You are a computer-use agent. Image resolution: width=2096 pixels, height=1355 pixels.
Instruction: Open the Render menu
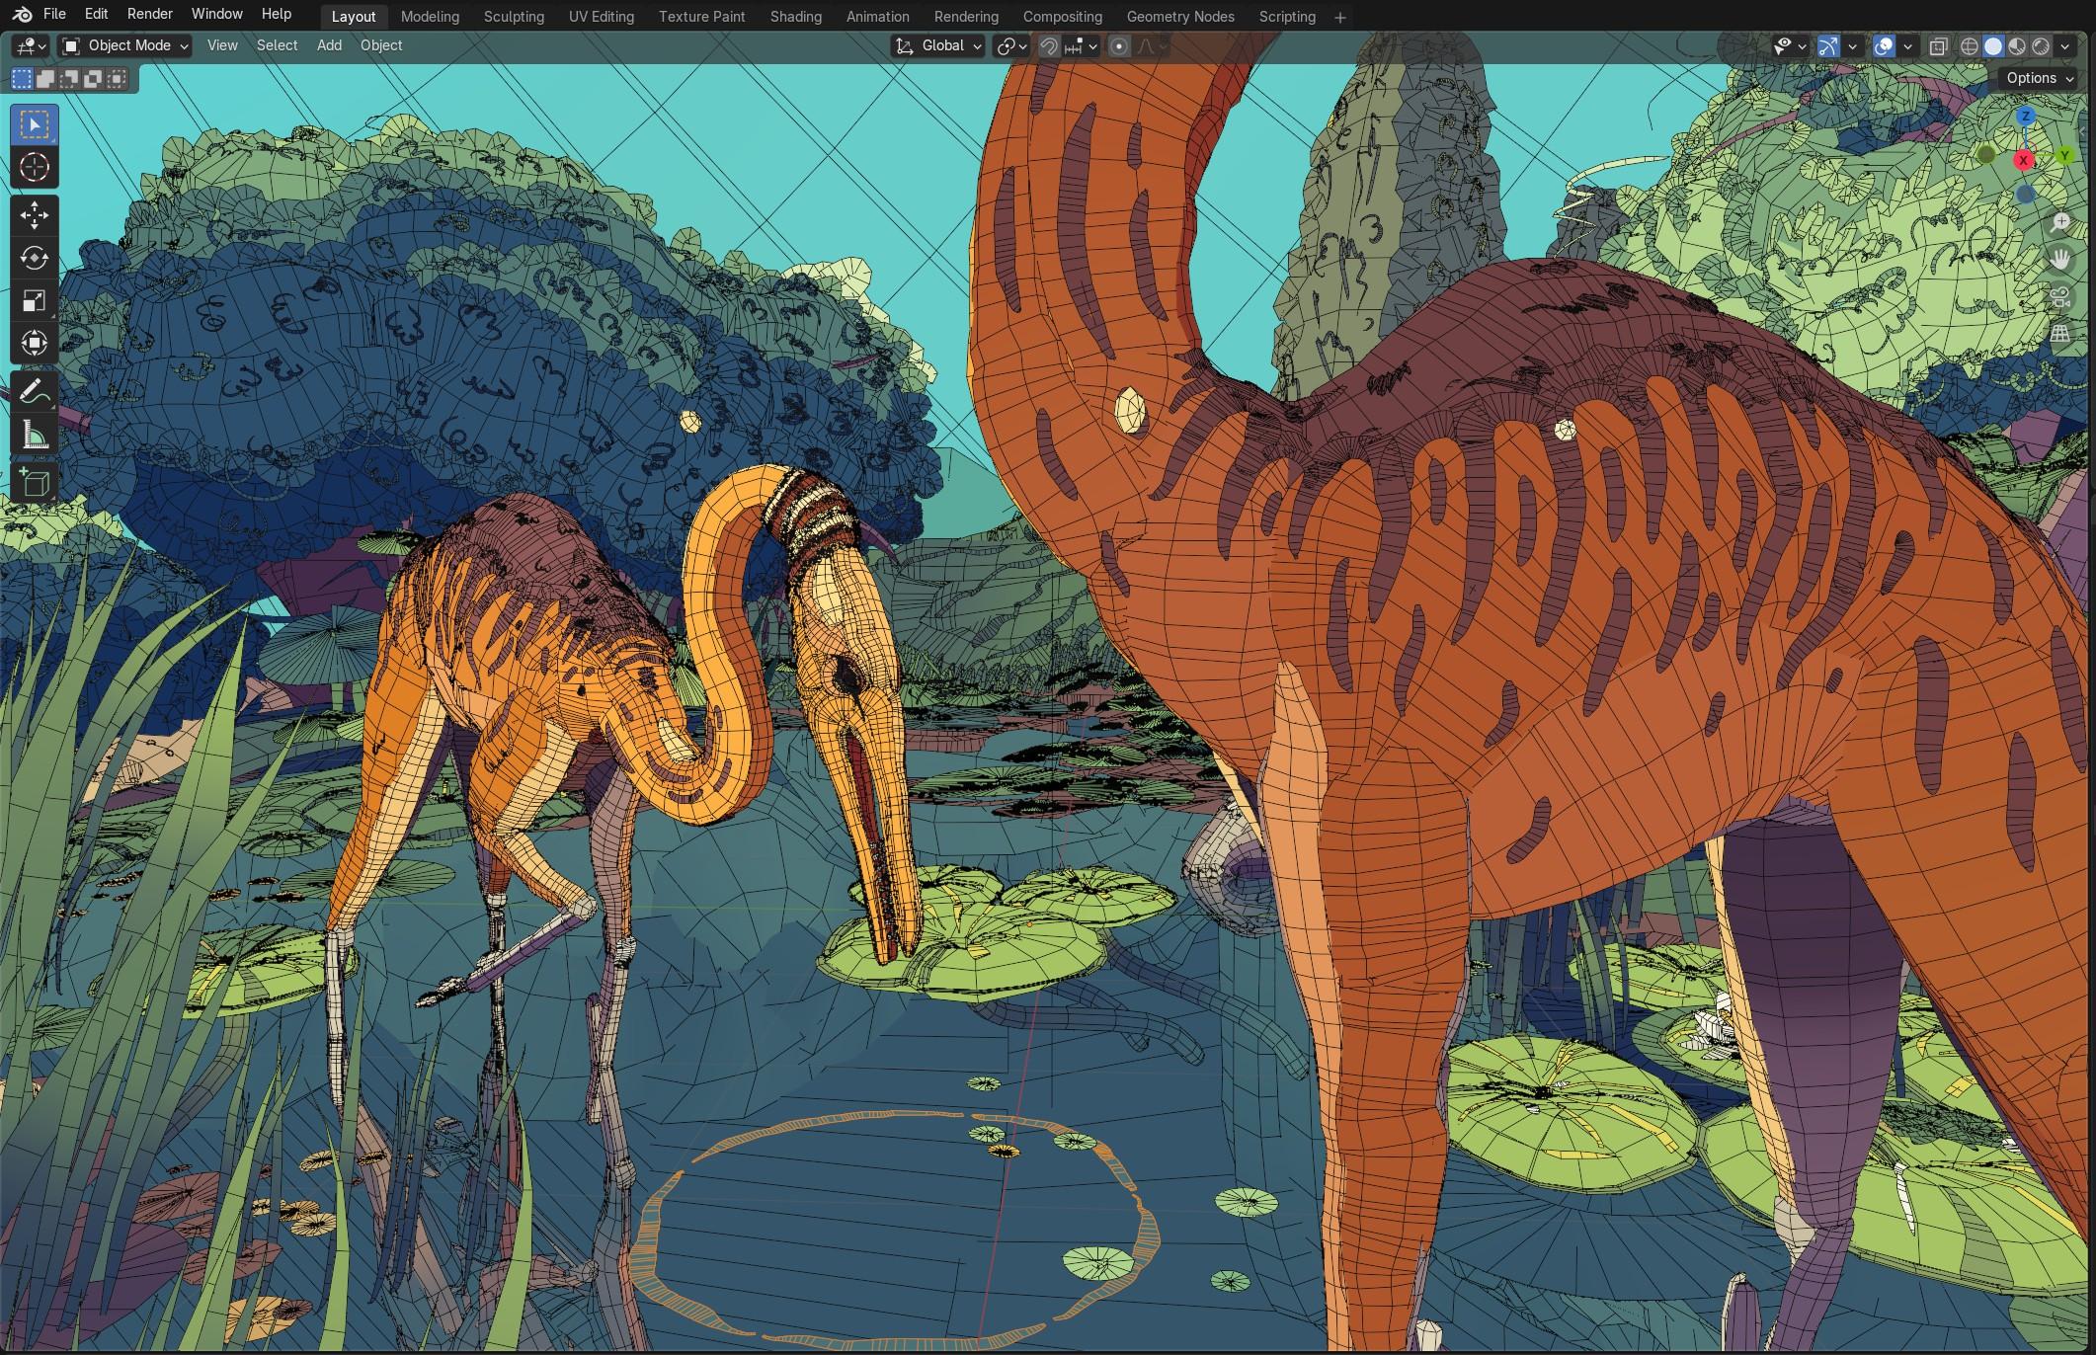[x=149, y=14]
